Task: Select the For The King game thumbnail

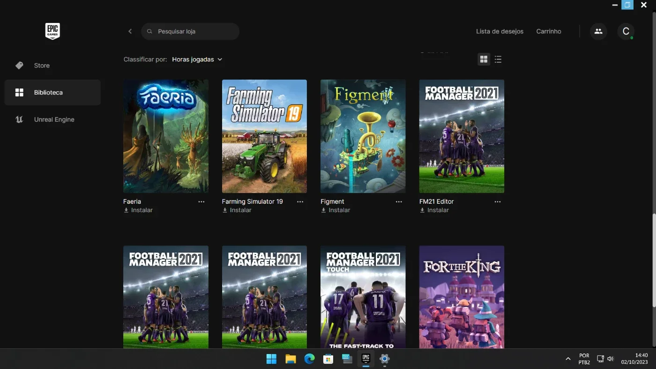Action: [x=462, y=297]
